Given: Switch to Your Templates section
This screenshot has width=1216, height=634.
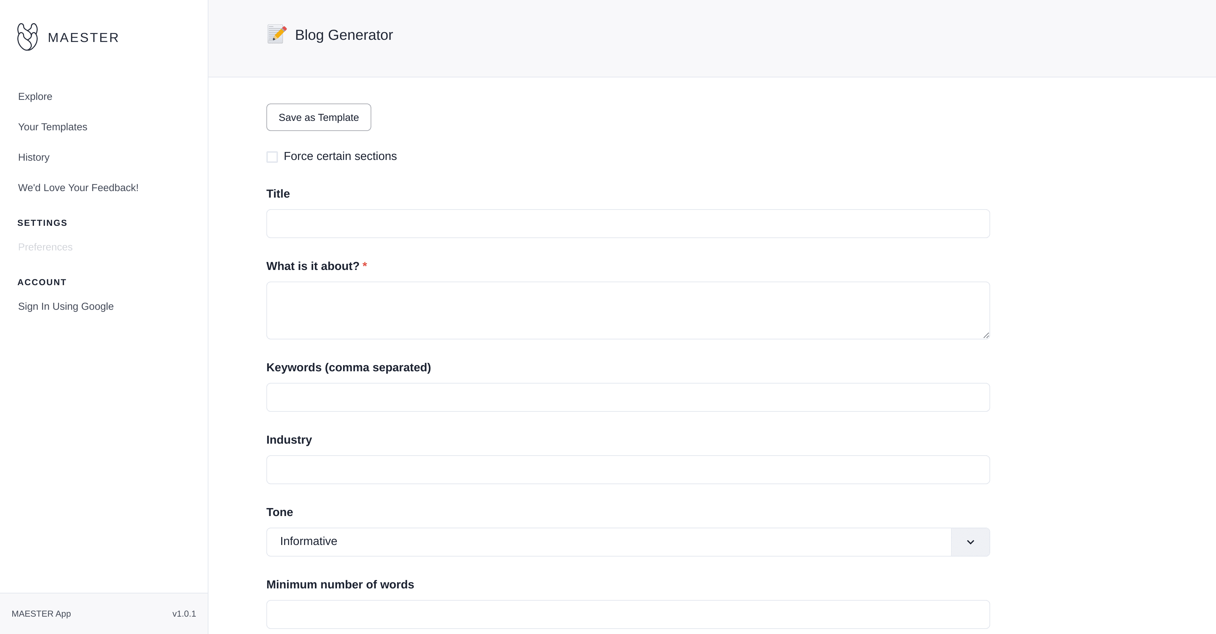Looking at the screenshot, I should click(x=52, y=127).
